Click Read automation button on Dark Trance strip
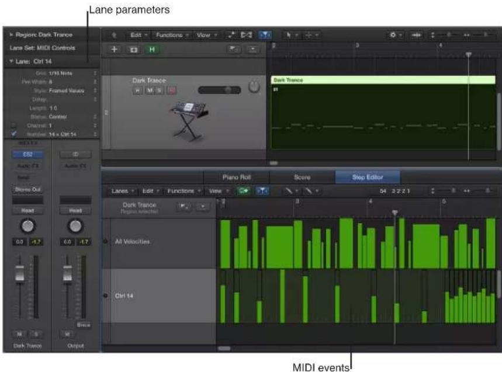 tap(27, 210)
